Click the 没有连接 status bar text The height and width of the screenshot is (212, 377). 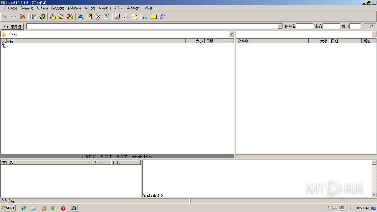(8, 201)
